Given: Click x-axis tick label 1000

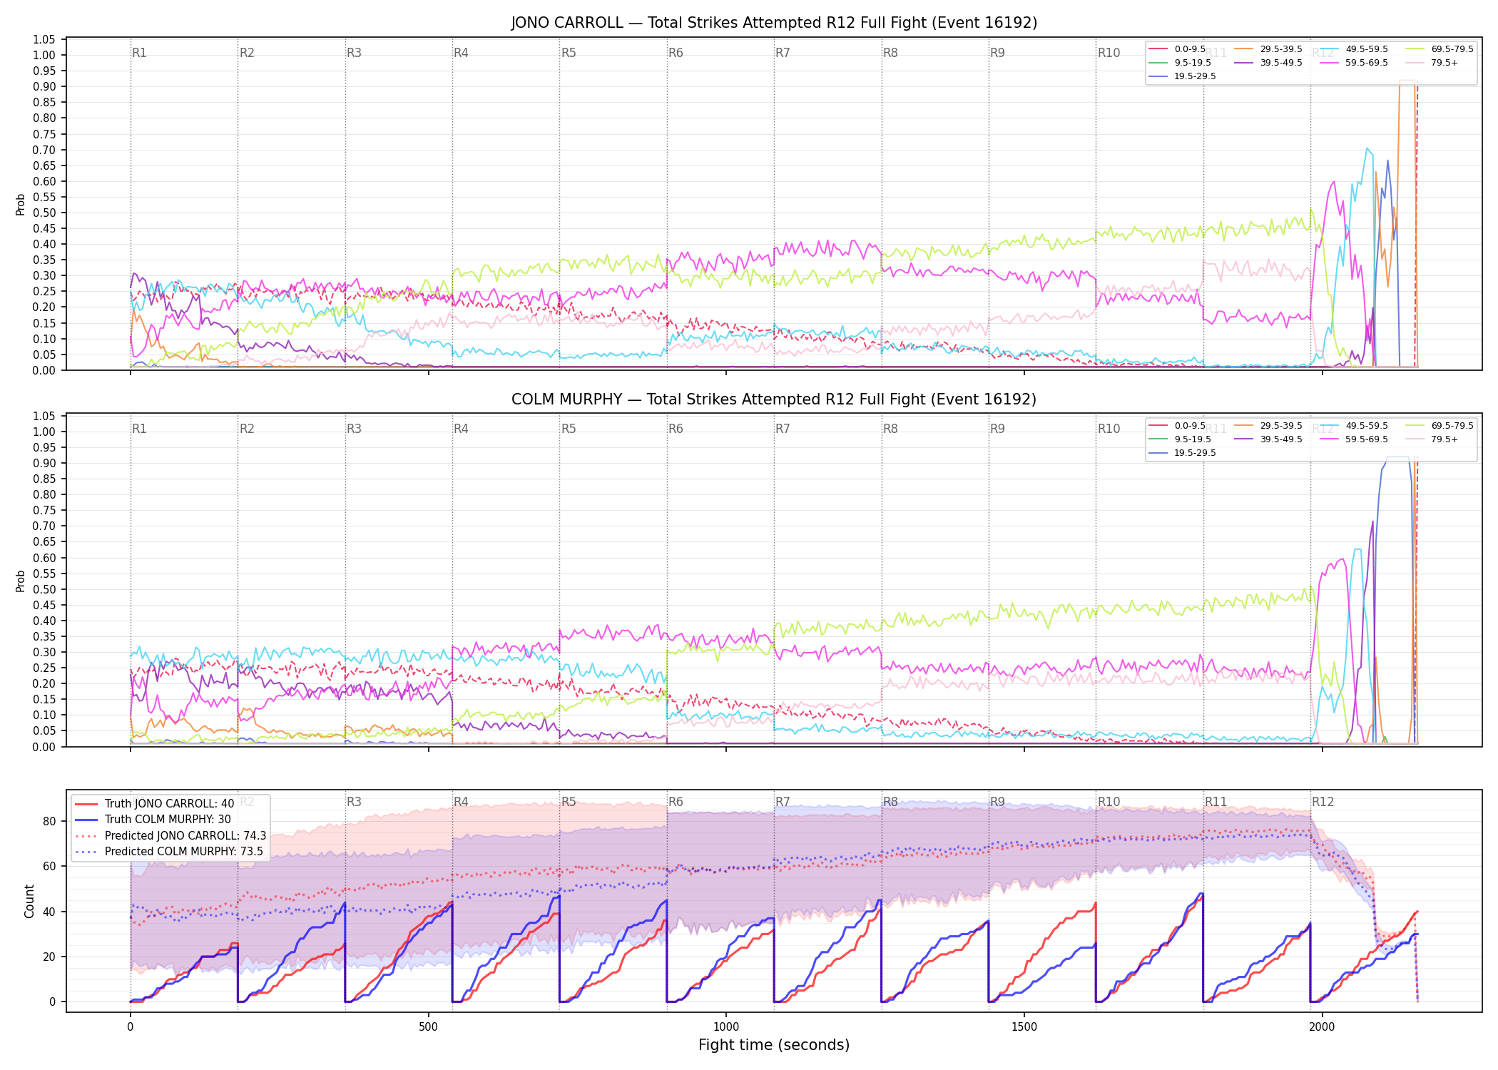Looking at the screenshot, I should tap(726, 1027).
